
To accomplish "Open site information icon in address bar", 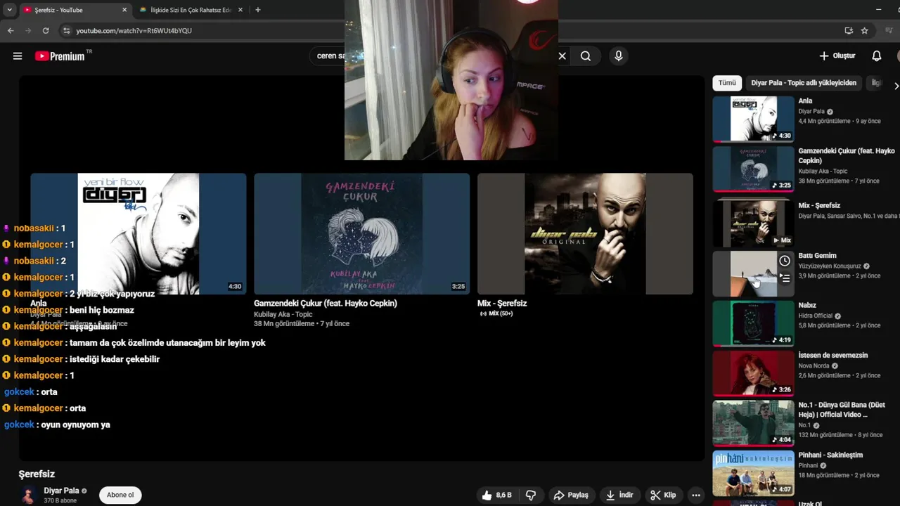I will point(67,31).
